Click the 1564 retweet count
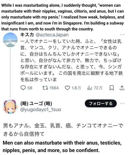Image resolution: width=128 pixels, height=155 pixels. [54, 88]
